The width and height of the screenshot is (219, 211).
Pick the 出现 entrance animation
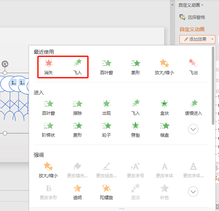click(106, 108)
